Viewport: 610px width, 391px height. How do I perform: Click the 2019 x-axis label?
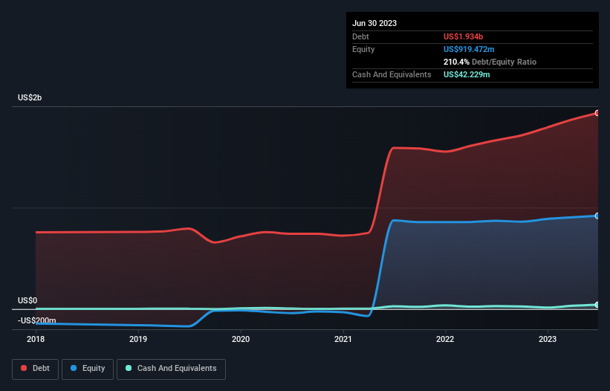[x=138, y=339]
